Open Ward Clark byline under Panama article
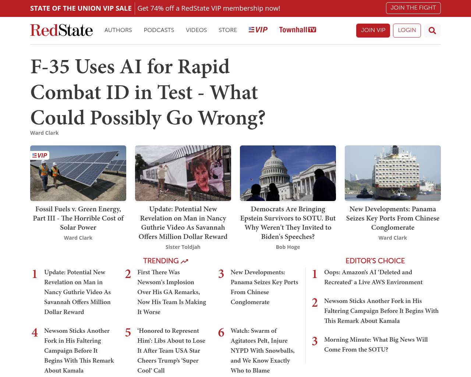 point(393,238)
